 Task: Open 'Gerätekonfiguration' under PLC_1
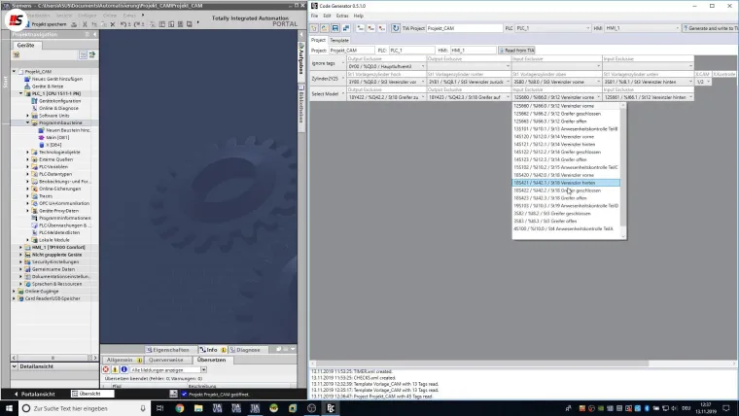[x=60, y=100]
